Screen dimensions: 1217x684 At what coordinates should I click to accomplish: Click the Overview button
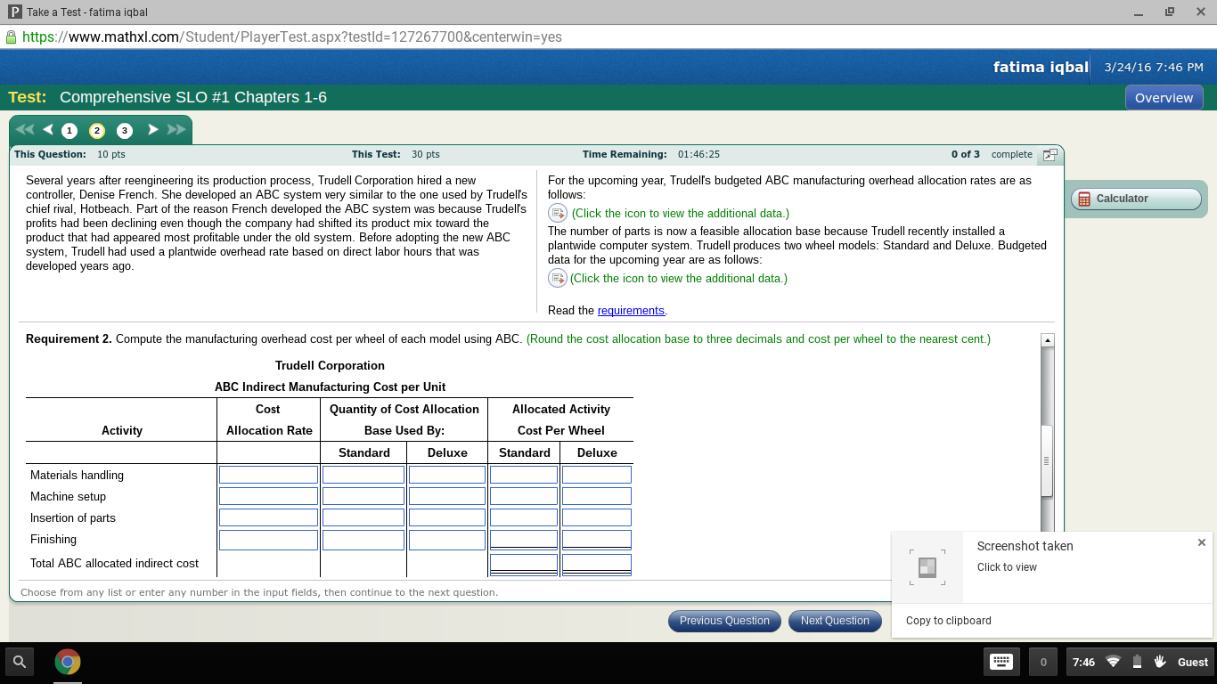1164,97
